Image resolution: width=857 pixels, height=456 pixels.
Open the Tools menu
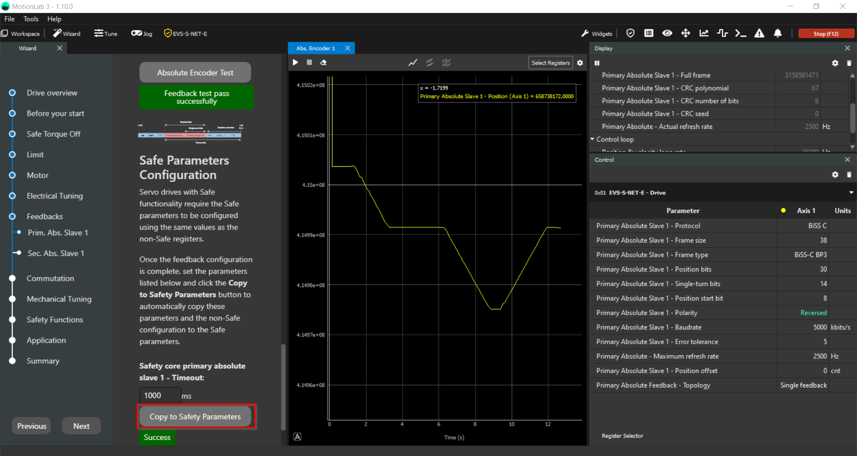click(31, 19)
